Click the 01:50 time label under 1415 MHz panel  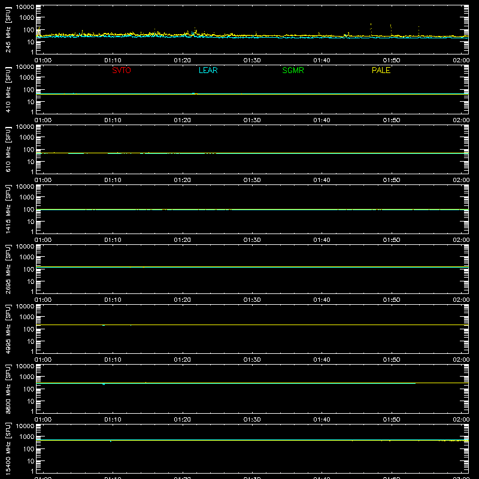click(x=392, y=240)
